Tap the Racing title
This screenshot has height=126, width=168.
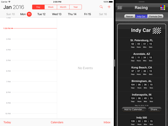coord(141,8)
